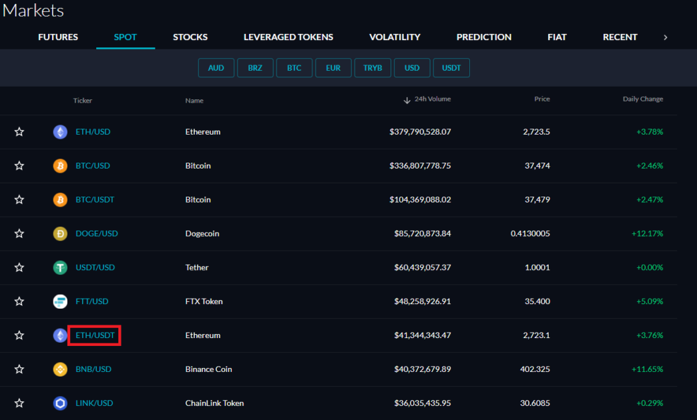697x420 pixels.
Task: Filter markets by USDT
Action: pyautogui.click(x=451, y=68)
